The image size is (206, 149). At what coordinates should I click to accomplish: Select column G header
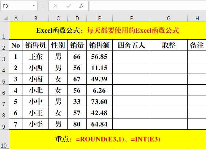click(169, 18)
